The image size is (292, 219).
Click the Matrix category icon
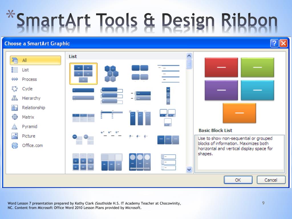pyautogui.click(x=15, y=117)
